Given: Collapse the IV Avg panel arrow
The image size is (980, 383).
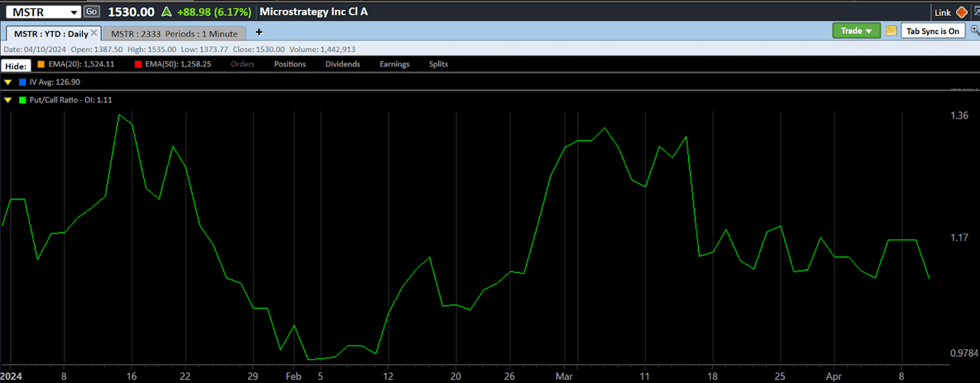Looking at the screenshot, I should pos(8,82).
